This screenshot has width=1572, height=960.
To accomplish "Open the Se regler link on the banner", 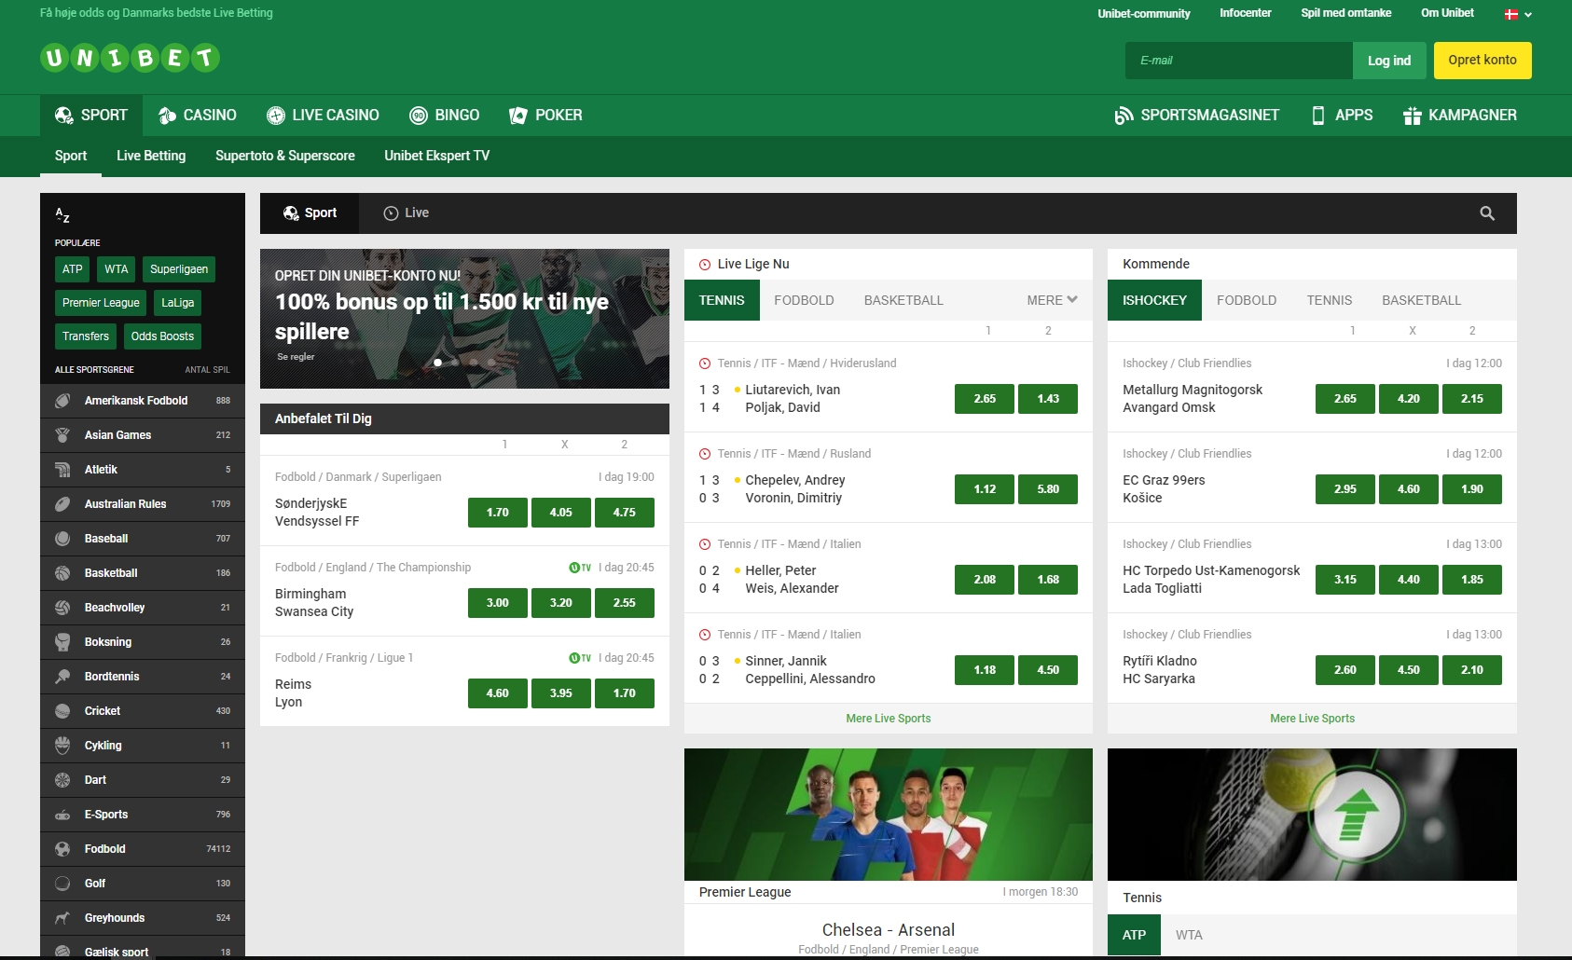I will point(294,356).
